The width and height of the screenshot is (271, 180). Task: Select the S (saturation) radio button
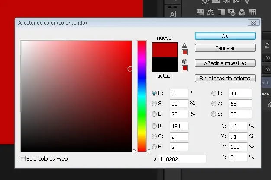pos(154,104)
